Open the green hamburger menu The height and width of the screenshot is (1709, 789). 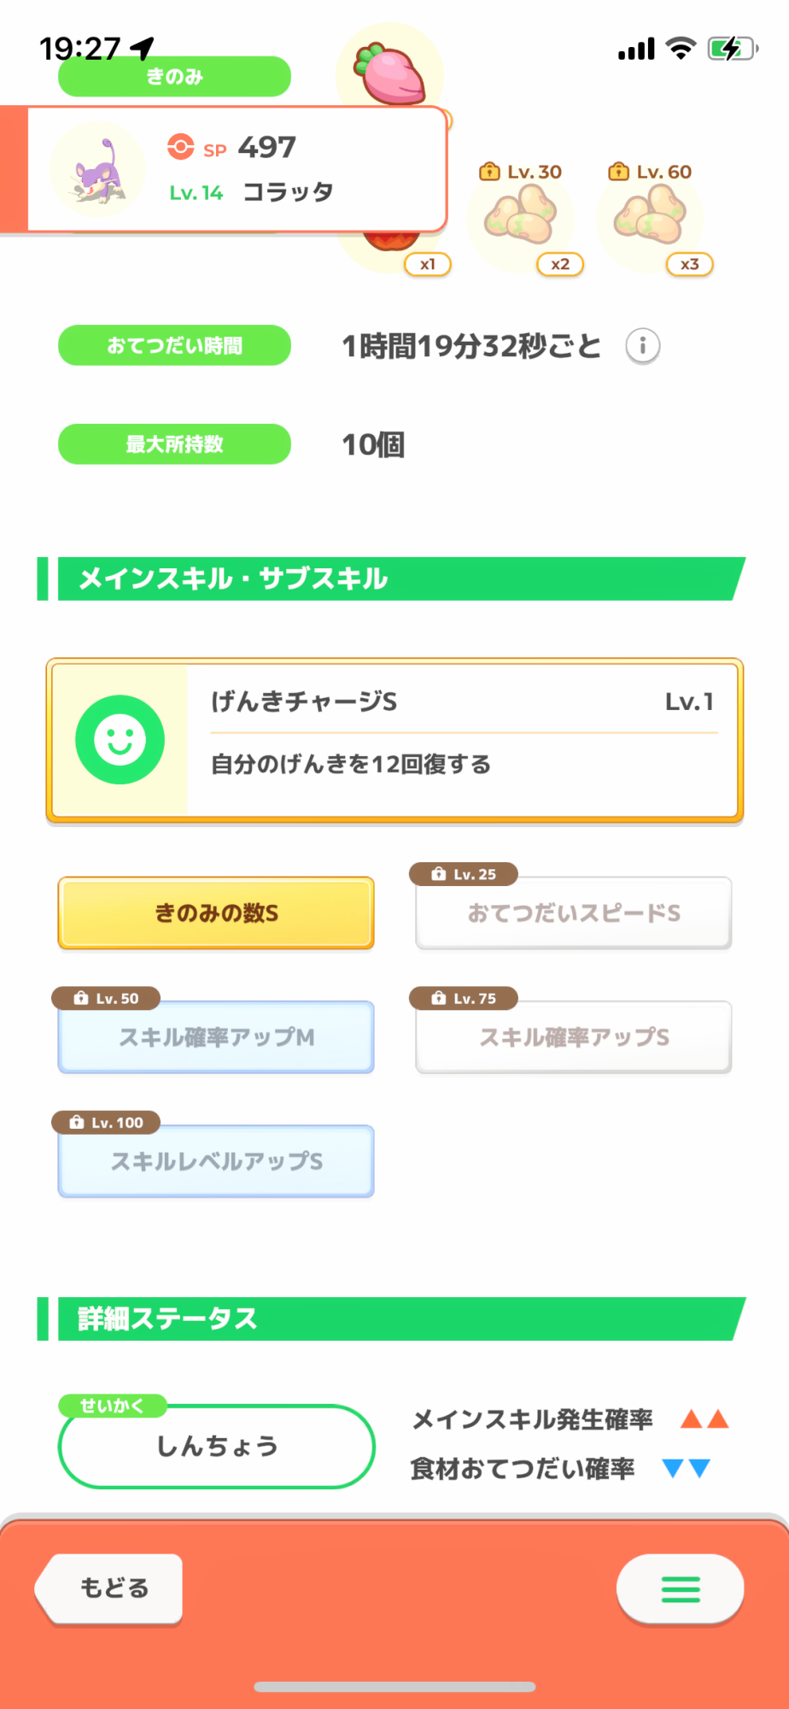coord(680,1589)
